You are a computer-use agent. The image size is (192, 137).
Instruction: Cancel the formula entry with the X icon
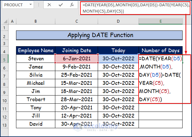(x=49, y=5)
